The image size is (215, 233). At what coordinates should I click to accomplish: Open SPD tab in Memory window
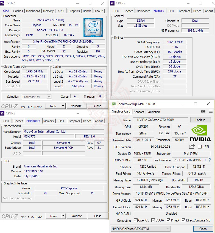click(x=171, y=11)
